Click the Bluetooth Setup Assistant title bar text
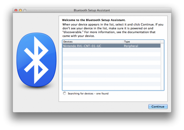The image size is (184, 130). (x=92, y=10)
